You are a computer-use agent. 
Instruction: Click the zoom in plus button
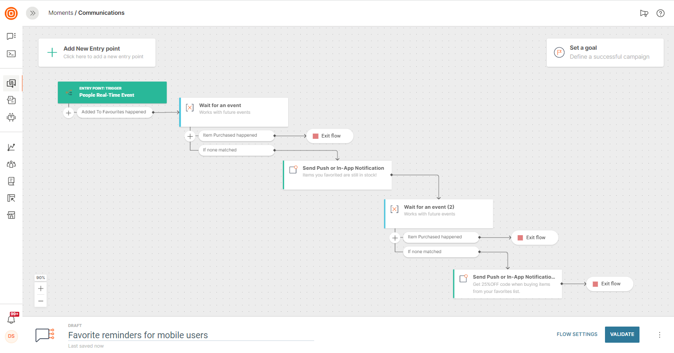point(41,288)
